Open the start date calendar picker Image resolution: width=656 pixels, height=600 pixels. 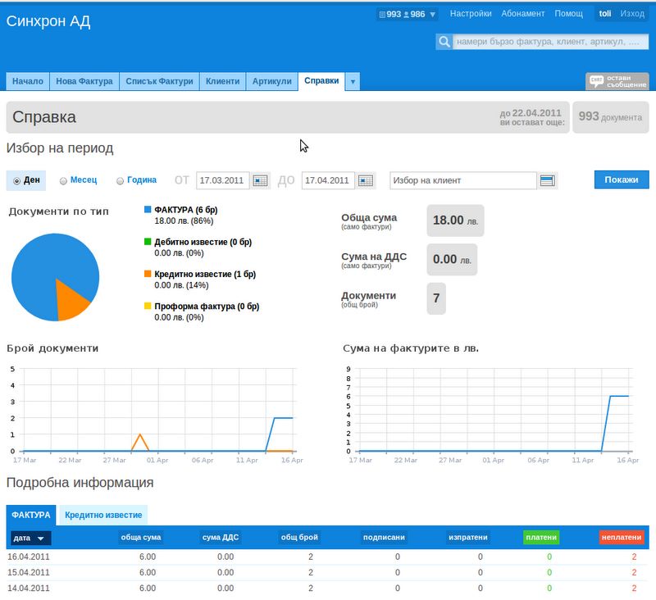point(261,180)
